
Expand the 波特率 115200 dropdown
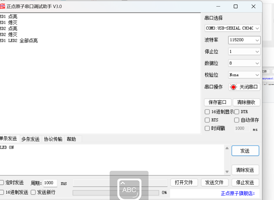click(x=244, y=40)
